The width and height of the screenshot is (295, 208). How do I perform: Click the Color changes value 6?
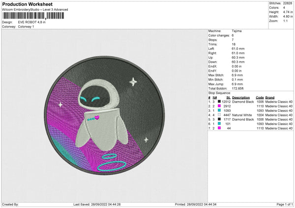pyautogui.click(x=233, y=35)
